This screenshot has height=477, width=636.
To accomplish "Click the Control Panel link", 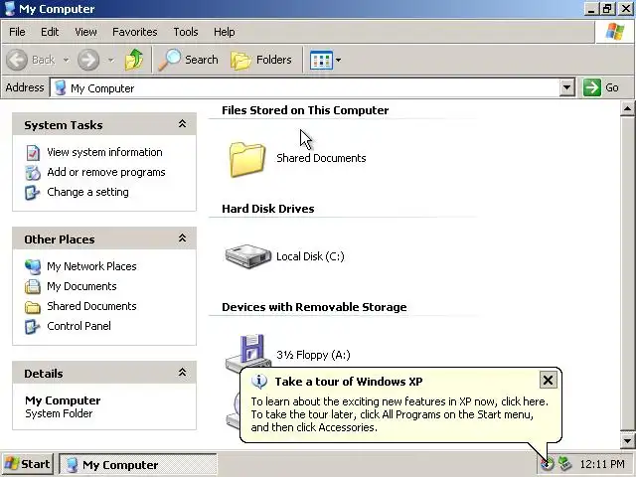I will click(x=79, y=326).
